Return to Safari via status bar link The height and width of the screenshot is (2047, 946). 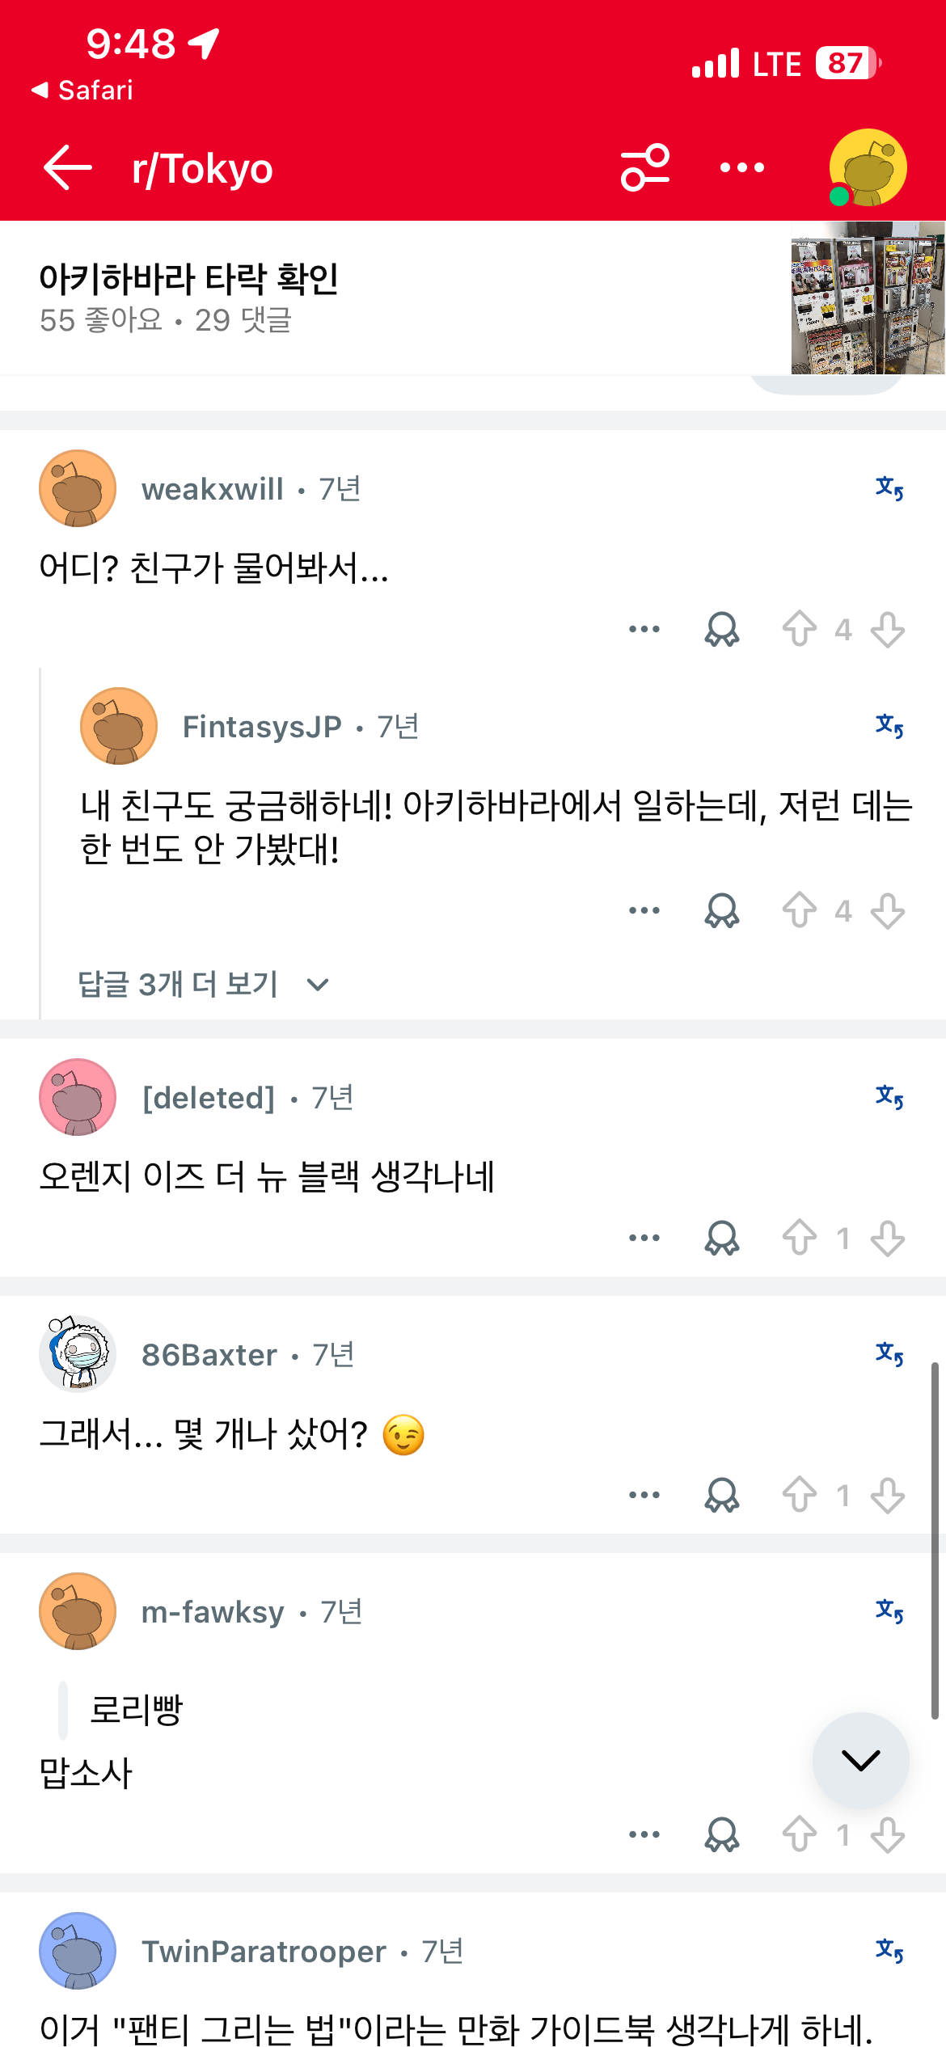[x=82, y=90]
